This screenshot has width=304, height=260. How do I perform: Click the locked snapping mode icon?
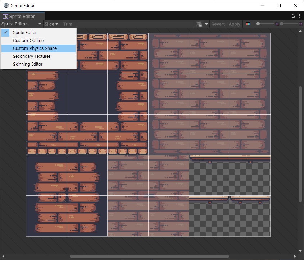(x=199, y=24)
